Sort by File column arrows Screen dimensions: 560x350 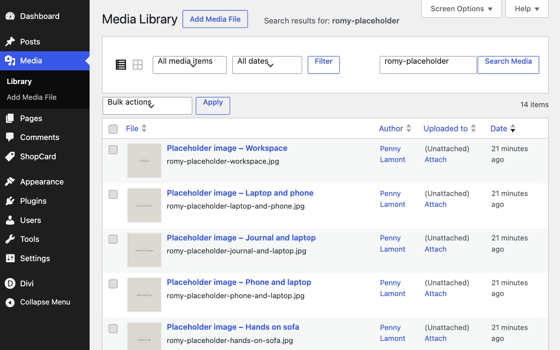point(144,128)
